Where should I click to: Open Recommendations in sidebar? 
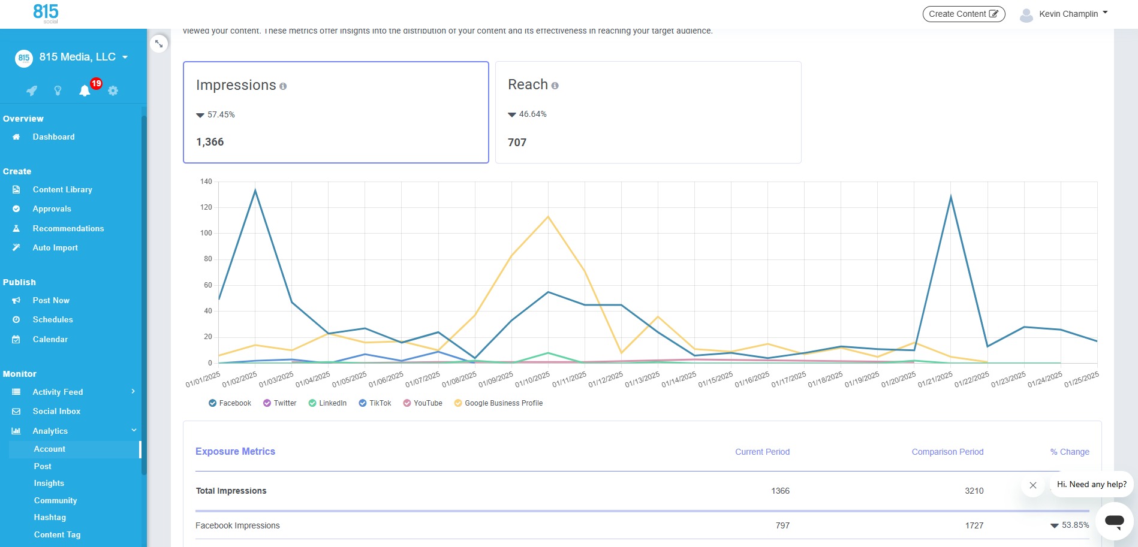click(x=68, y=228)
